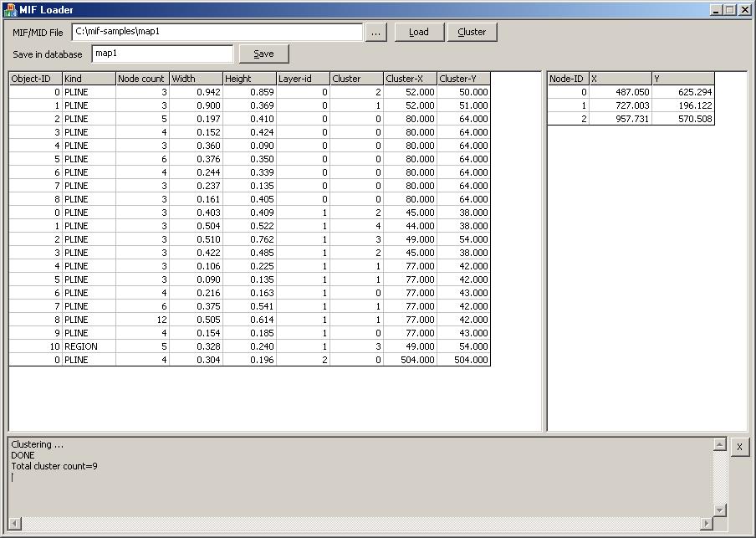Viewport: 756px width, 538px height.
Task: Select the REGION row in the objects table
Action: 249,346
